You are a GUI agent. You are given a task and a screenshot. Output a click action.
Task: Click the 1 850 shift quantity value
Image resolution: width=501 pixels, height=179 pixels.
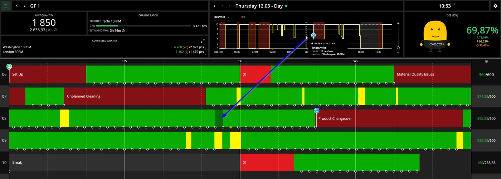(x=44, y=23)
